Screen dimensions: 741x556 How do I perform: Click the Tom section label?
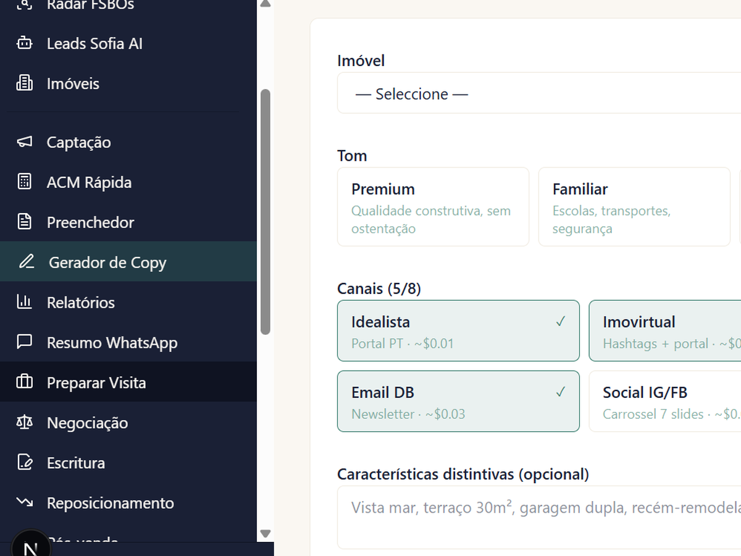coord(352,156)
